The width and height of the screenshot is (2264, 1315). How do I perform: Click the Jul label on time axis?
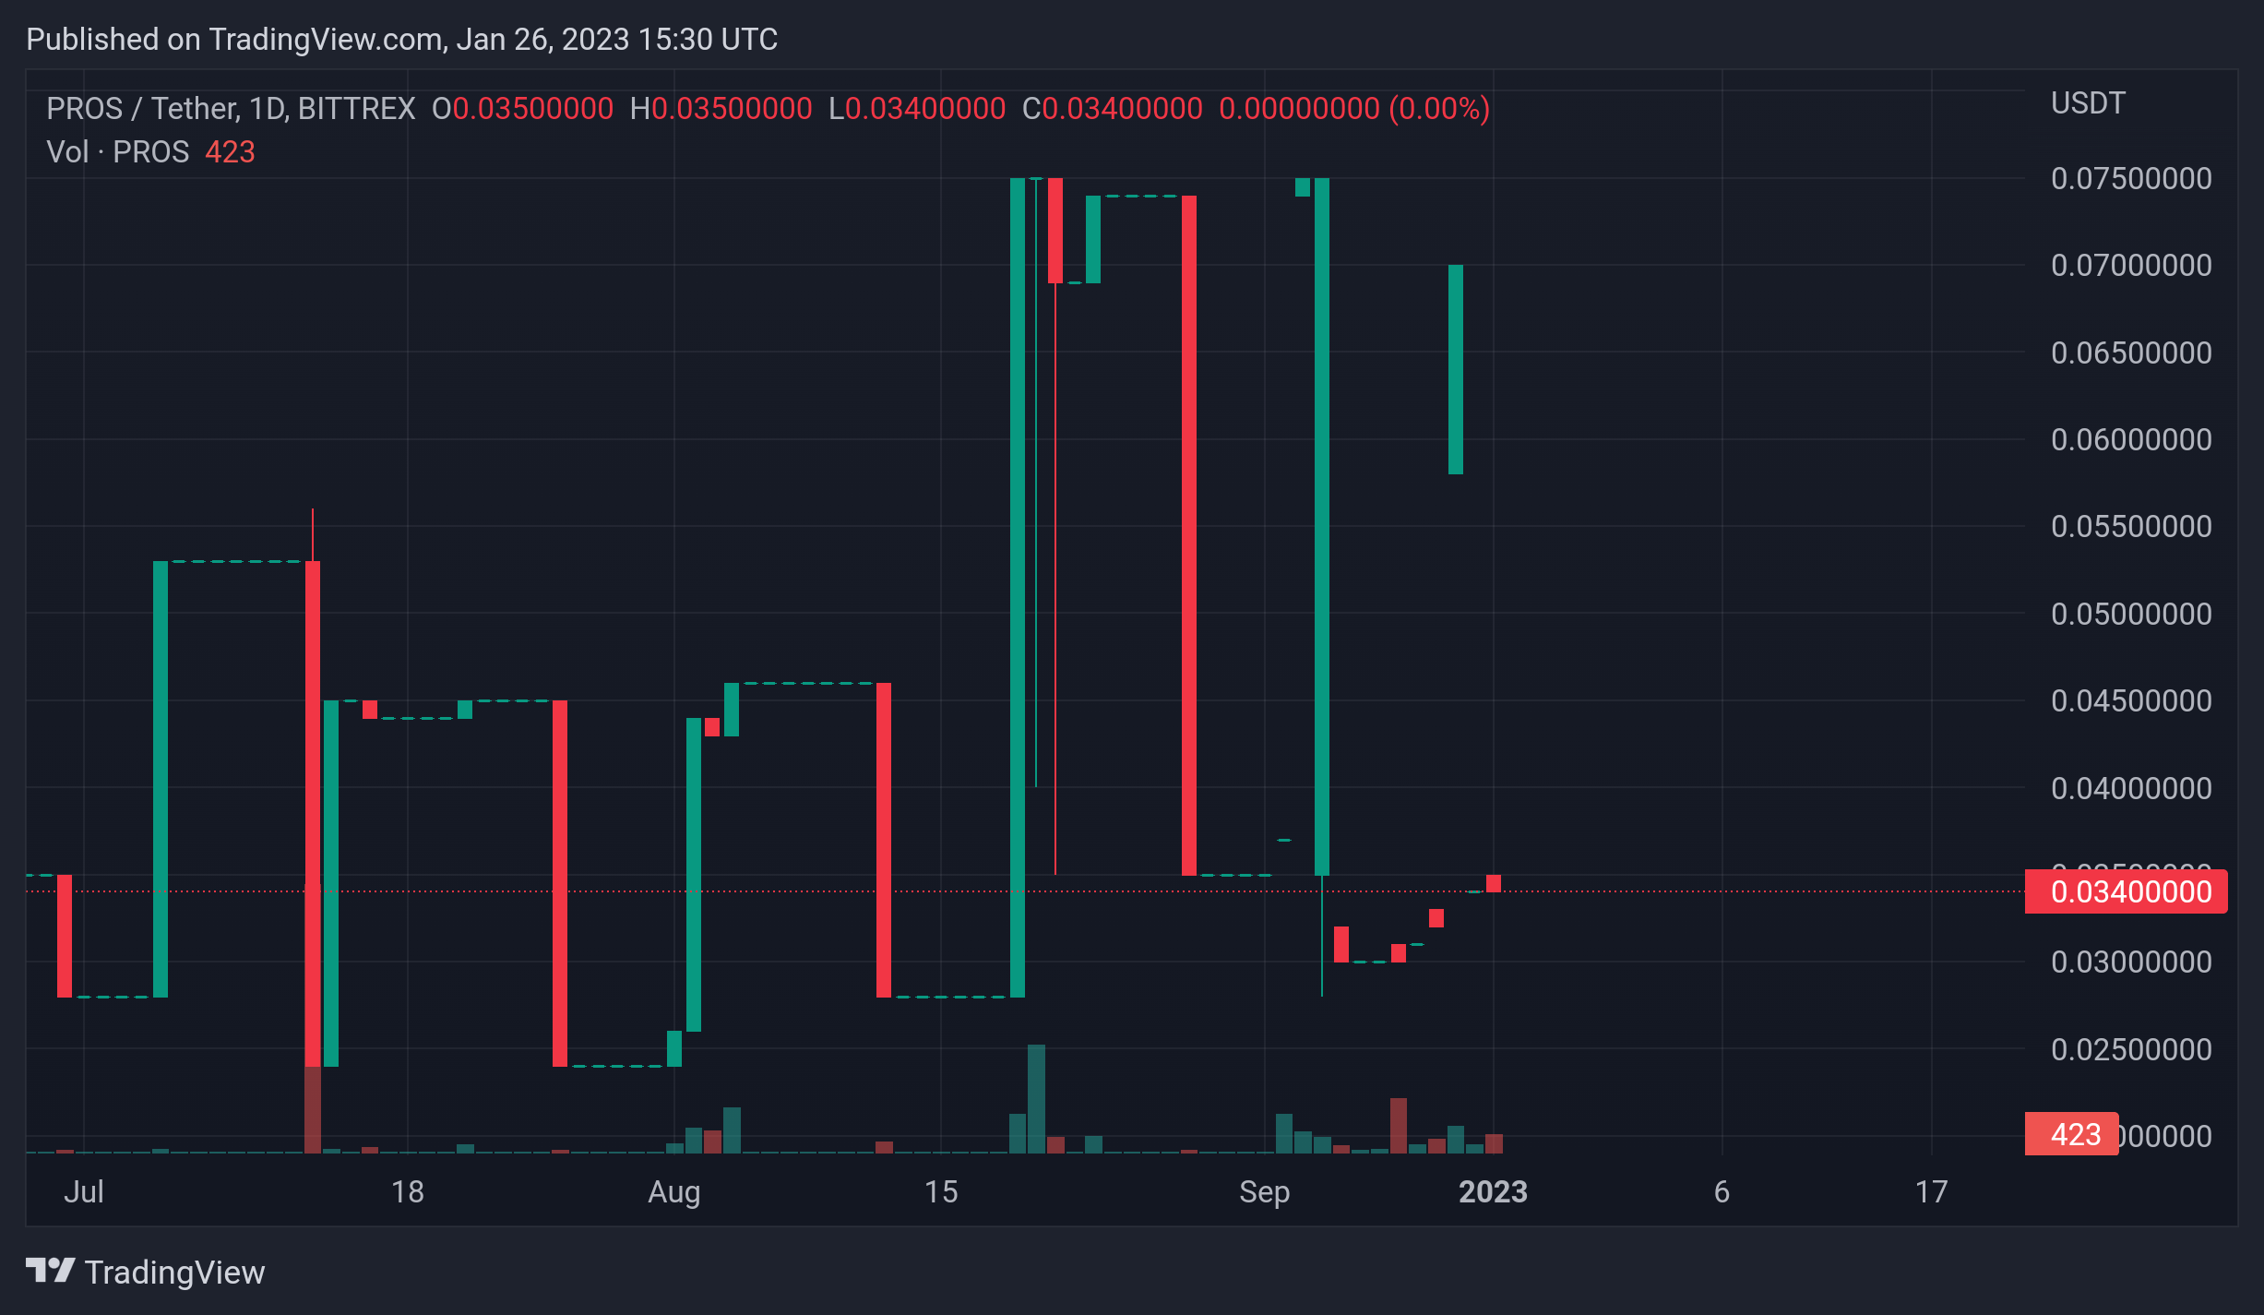(x=84, y=1191)
